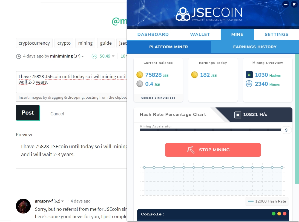Click the clock icon beside 4 days ago

[19, 56]
